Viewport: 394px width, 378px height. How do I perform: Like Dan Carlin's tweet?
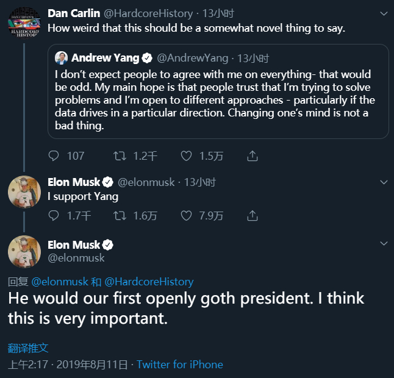coord(187,156)
